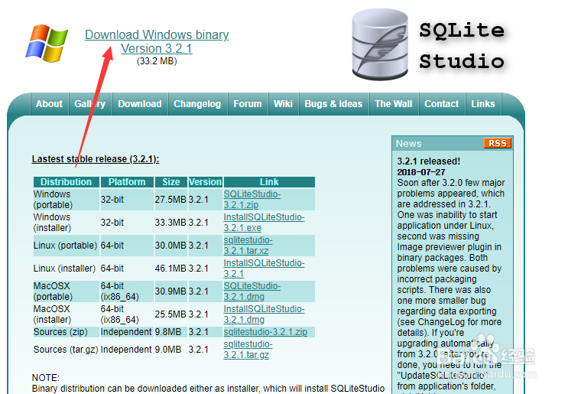Click '3.2.1 released!' news title
Viewport: 568px width, 394px height.
coord(429,161)
